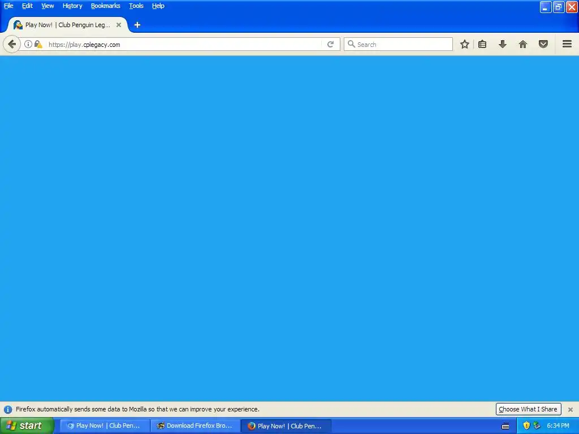579x434 pixels.
Task: Open the Tools menu
Action: click(x=136, y=6)
